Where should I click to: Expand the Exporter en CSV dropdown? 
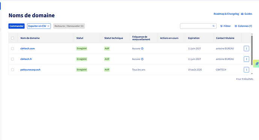coord(39,26)
